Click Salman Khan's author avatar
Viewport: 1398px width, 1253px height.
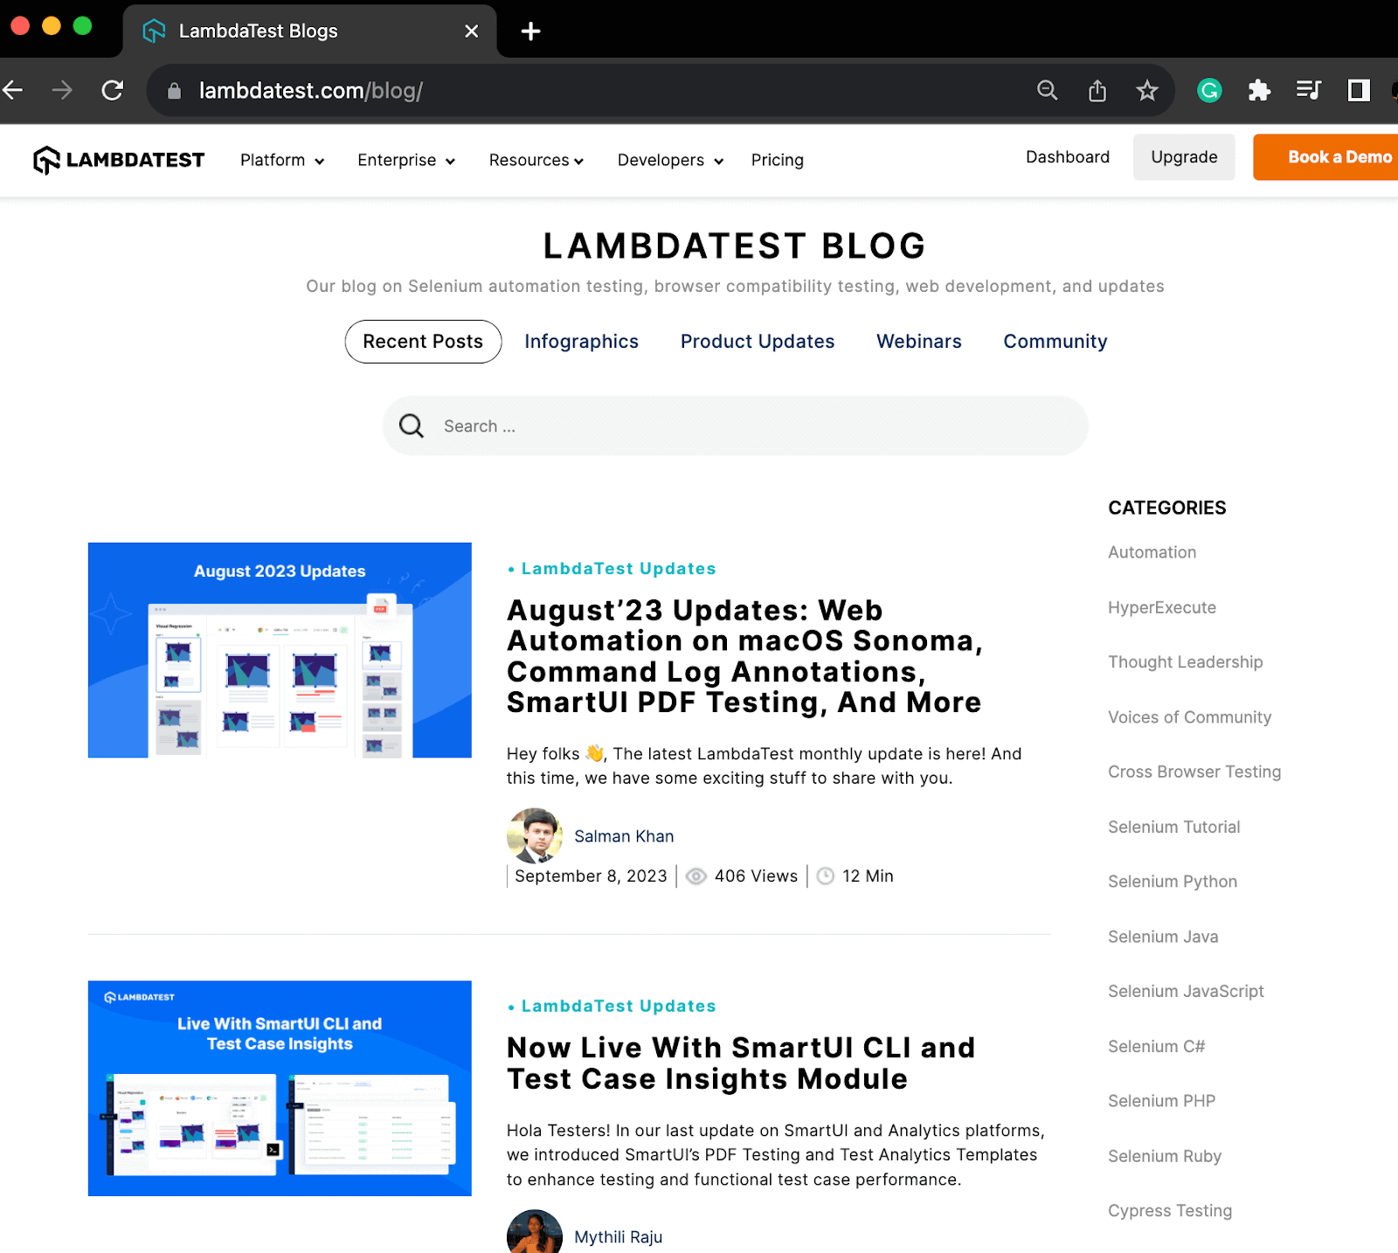(535, 836)
